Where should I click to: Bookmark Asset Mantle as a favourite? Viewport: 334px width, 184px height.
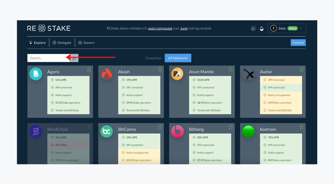click(x=231, y=70)
